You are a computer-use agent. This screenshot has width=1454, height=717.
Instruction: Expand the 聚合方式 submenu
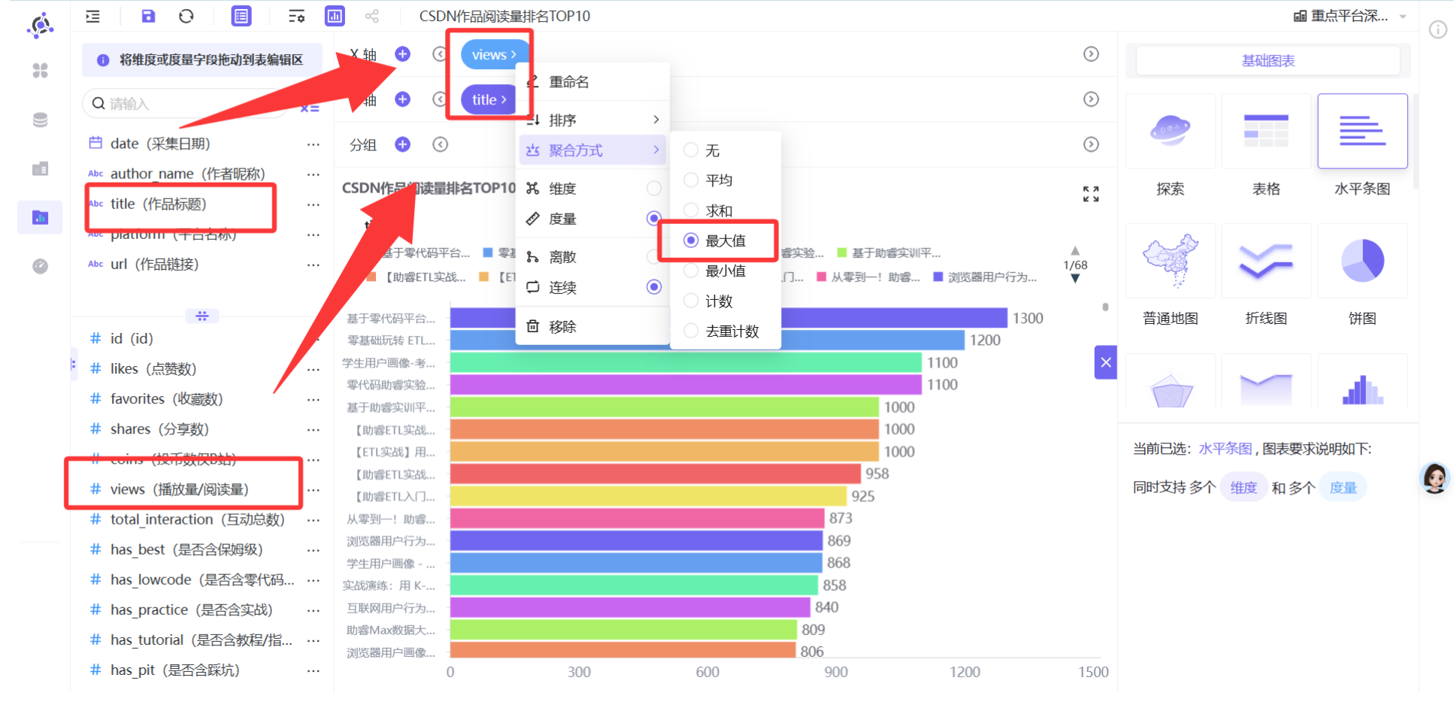point(592,150)
